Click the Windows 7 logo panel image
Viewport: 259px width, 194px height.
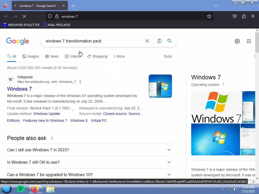[216, 107]
